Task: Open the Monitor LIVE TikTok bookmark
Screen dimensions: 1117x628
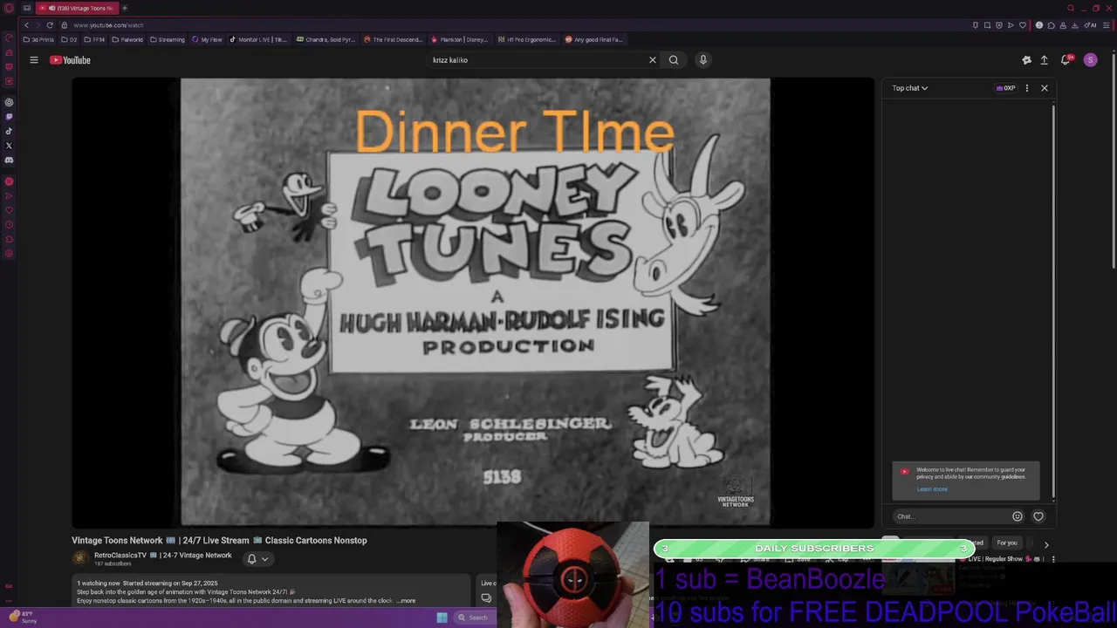Action: click(x=259, y=39)
